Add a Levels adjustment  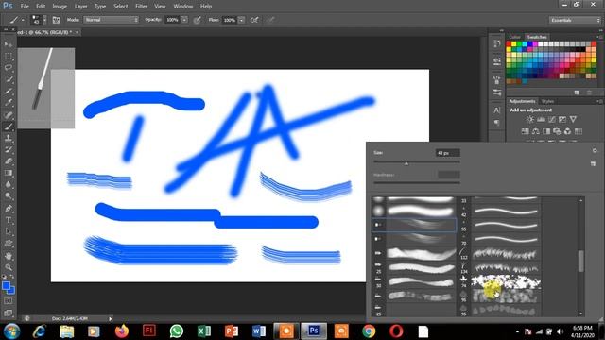tap(541, 120)
